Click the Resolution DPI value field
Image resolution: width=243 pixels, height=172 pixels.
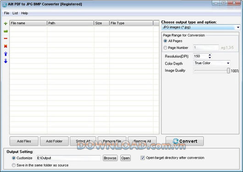point(200,56)
